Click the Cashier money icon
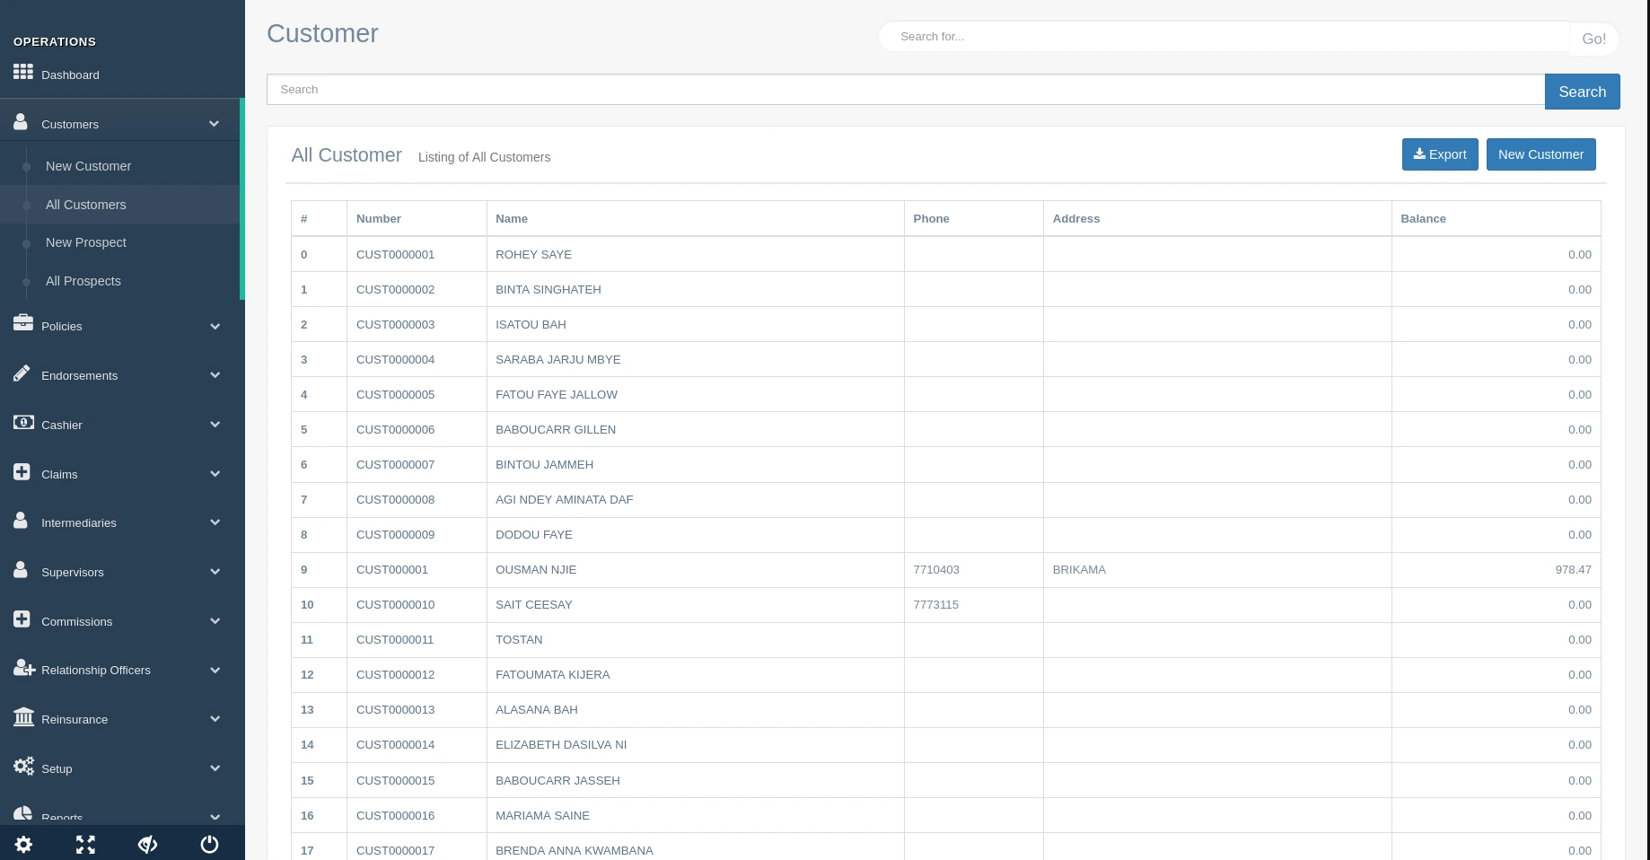Viewport: 1650px width, 860px height. [x=23, y=422]
